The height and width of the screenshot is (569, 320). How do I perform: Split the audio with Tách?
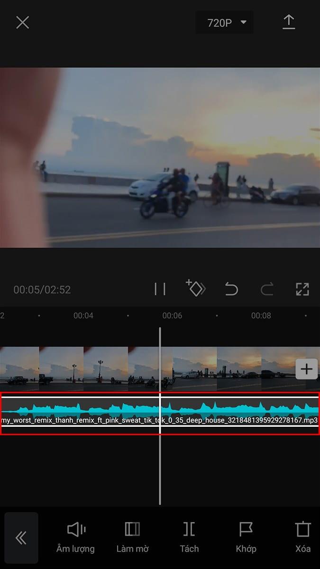coord(189,537)
